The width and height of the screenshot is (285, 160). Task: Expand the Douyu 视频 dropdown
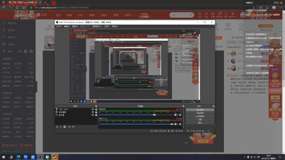click(x=92, y=15)
